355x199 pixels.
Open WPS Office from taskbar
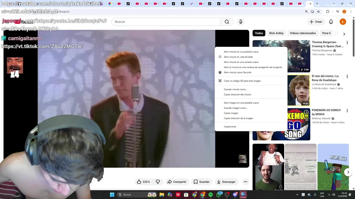point(178,195)
